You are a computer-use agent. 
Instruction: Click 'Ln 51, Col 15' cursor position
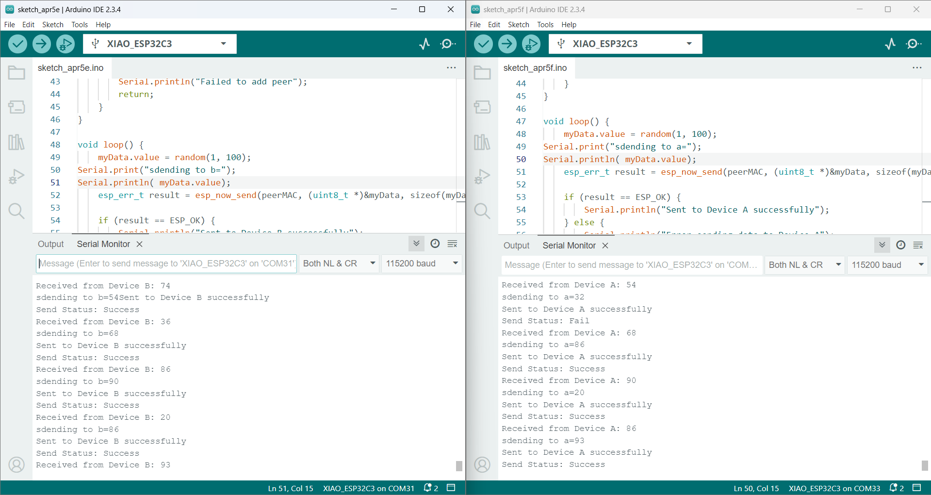click(291, 488)
